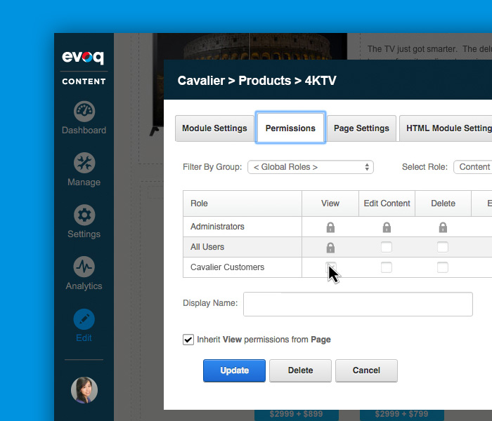Focus the Display Name input field
This screenshot has width=492, height=421.
coord(358,304)
